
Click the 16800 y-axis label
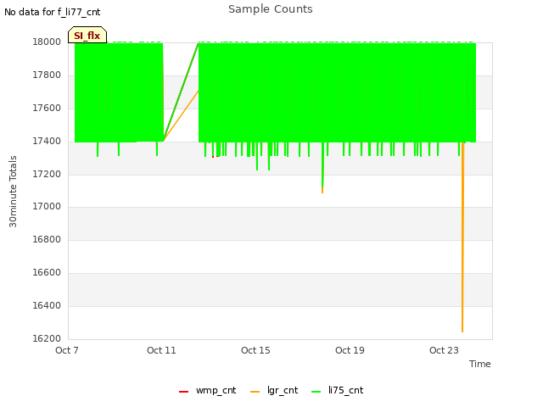(47, 239)
